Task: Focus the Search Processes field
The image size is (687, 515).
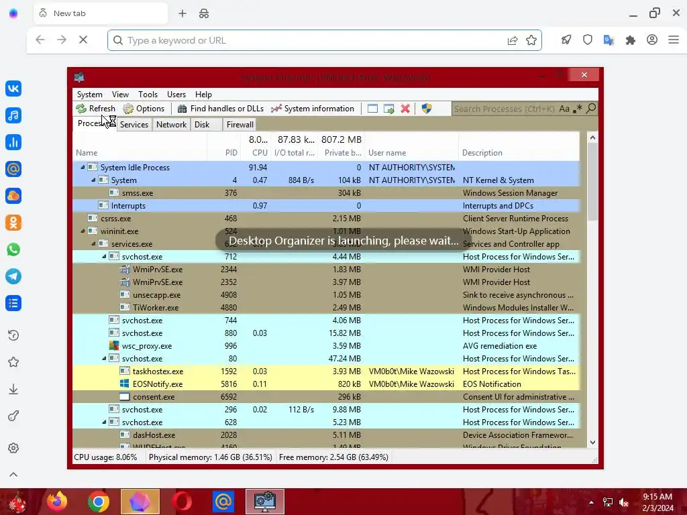Action: pyautogui.click(x=505, y=109)
